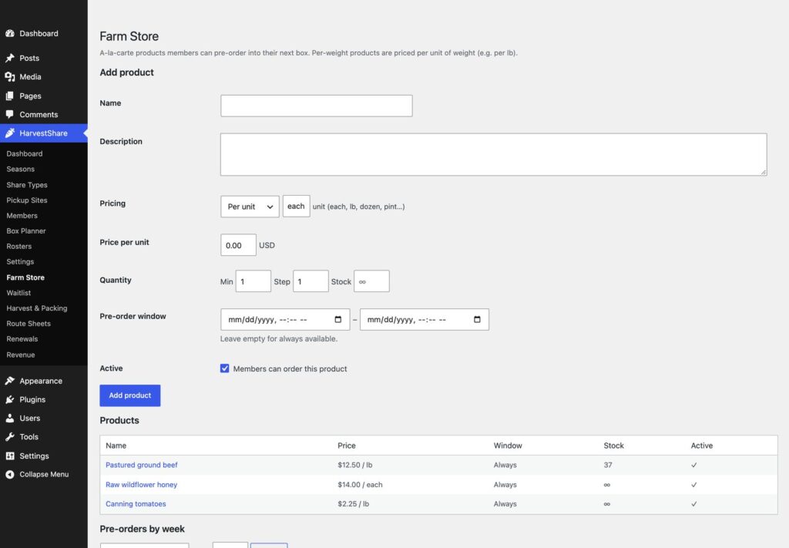Open Raw wildflower honey product link

point(142,485)
